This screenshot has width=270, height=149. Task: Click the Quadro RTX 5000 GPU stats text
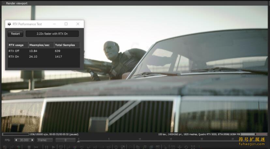(199, 134)
